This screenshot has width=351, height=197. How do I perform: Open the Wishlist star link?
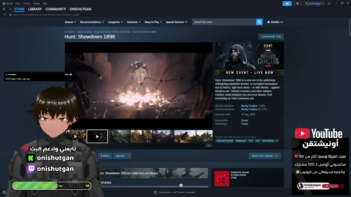[275, 22]
